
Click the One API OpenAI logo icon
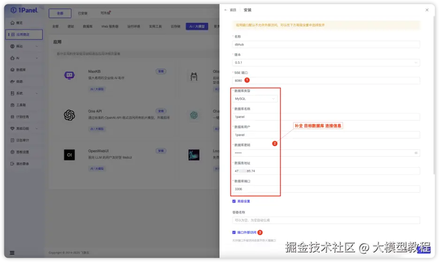(x=69, y=115)
